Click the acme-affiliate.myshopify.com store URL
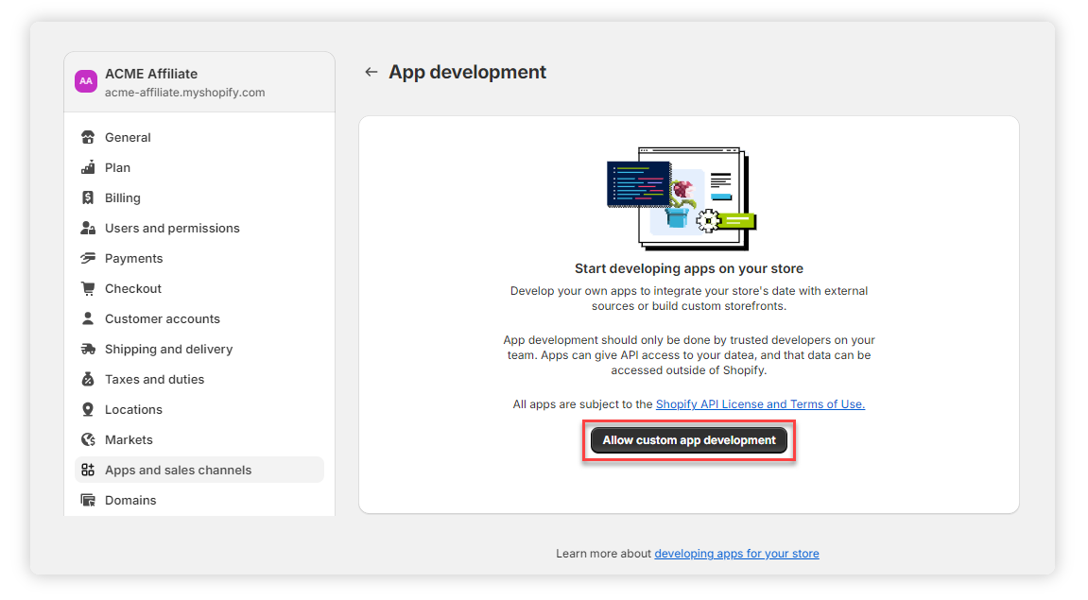This screenshot has height=600, width=1088. pyautogui.click(x=184, y=93)
